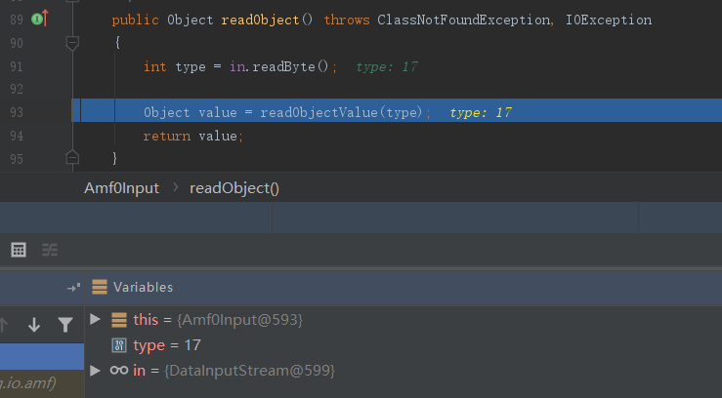Click the restore layout pin icon beside Variables

(x=73, y=288)
